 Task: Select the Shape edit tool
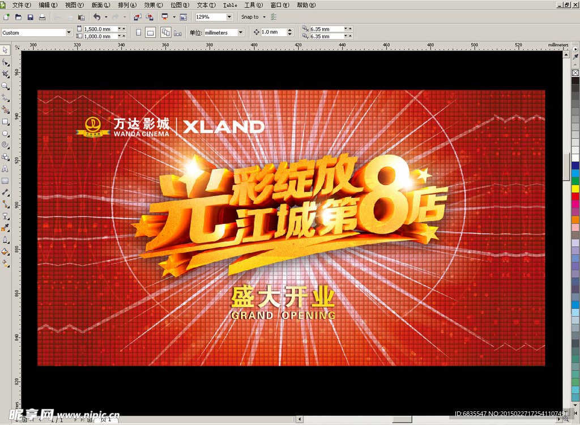[5, 62]
